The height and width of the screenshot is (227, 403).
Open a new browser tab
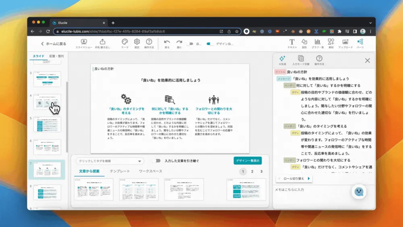tap(113, 23)
